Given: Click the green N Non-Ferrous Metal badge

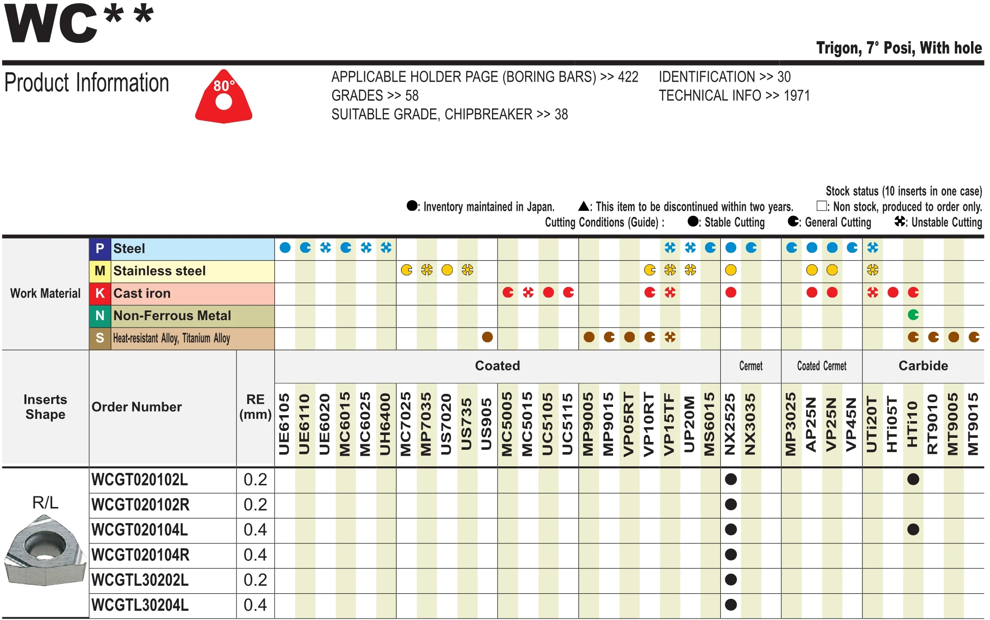Looking at the screenshot, I should point(100,316).
